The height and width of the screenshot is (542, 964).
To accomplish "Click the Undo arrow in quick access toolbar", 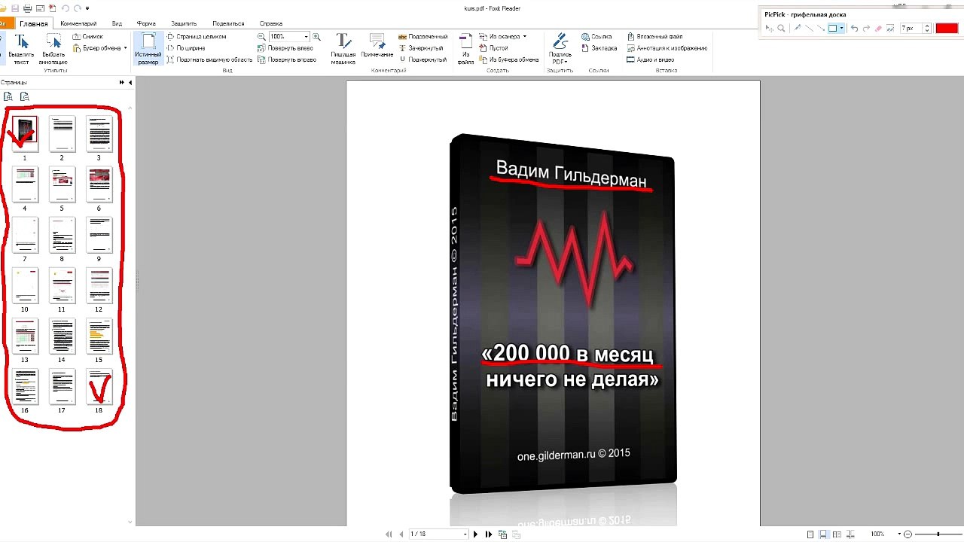I will [66, 8].
